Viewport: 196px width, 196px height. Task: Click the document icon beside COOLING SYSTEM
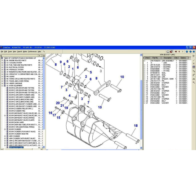pyautogui.click(x=5, y=63)
